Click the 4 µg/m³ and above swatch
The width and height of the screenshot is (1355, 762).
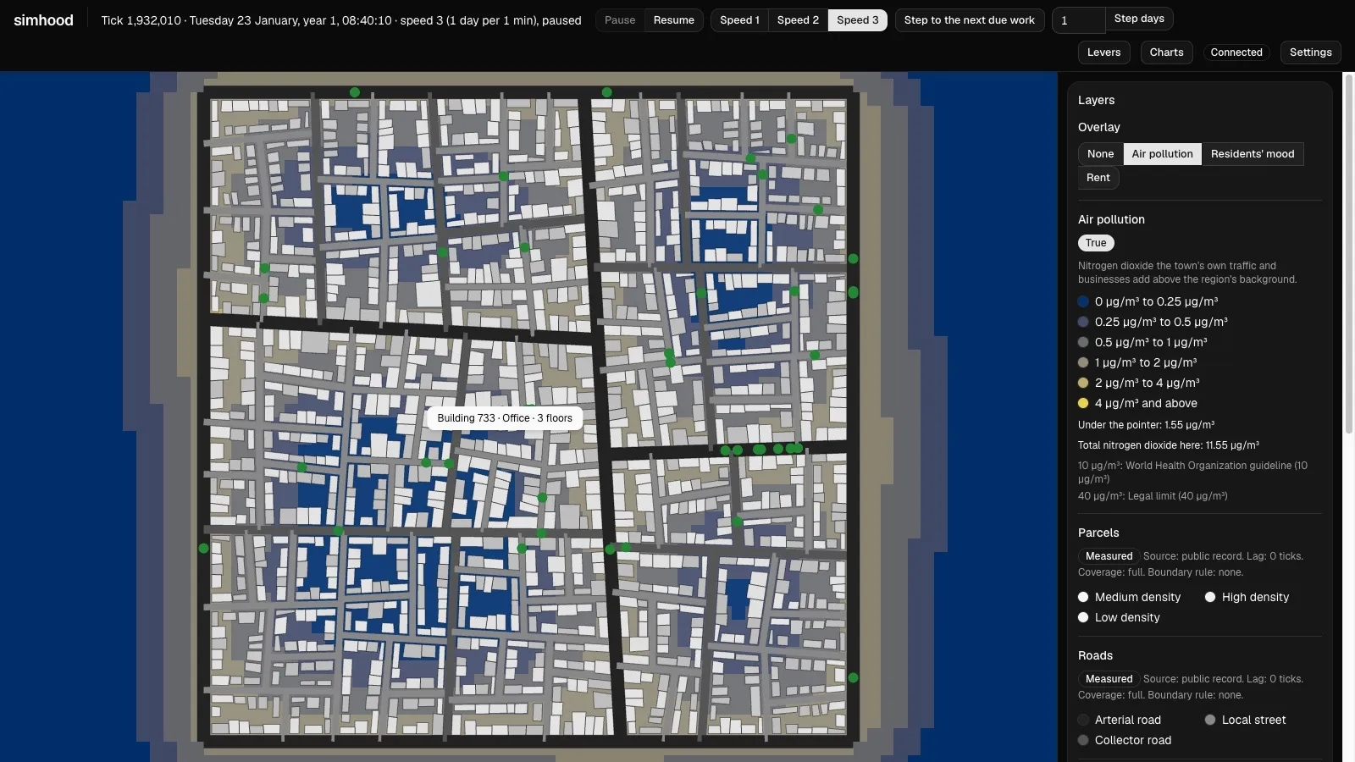1083,403
